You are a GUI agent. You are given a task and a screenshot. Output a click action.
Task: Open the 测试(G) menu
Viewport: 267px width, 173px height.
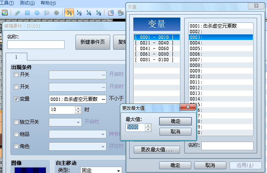click(x=27, y=3)
